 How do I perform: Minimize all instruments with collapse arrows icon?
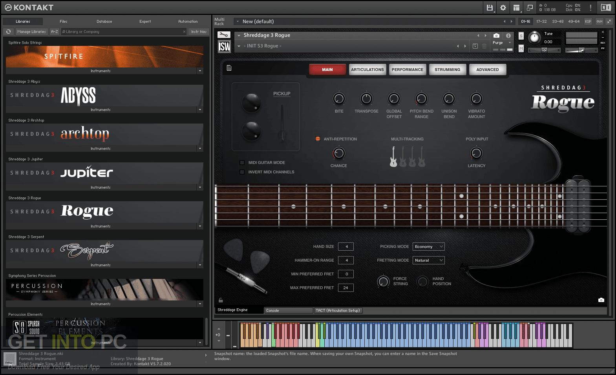click(x=609, y=21)
